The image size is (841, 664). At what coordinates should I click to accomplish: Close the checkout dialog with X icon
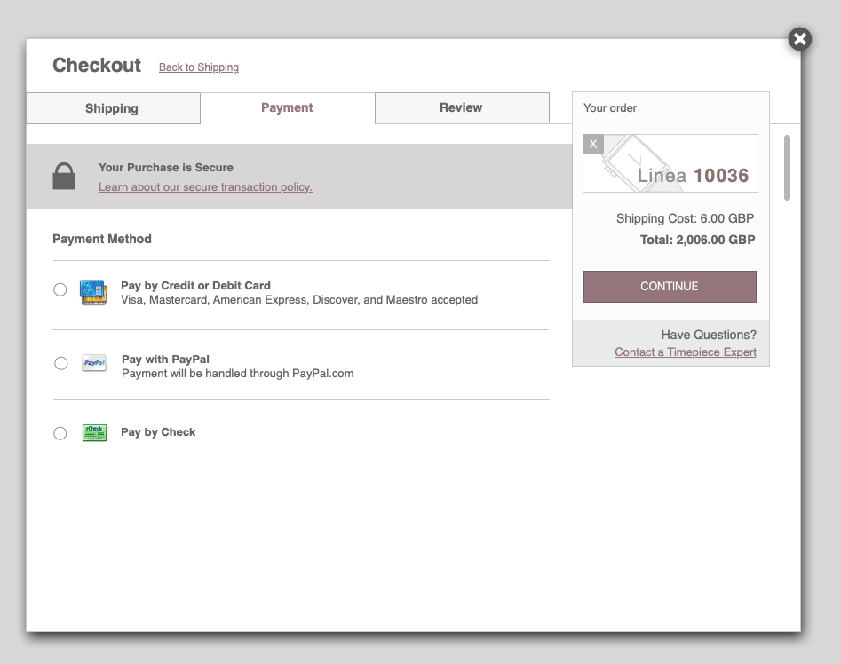(x=799, y=39)
